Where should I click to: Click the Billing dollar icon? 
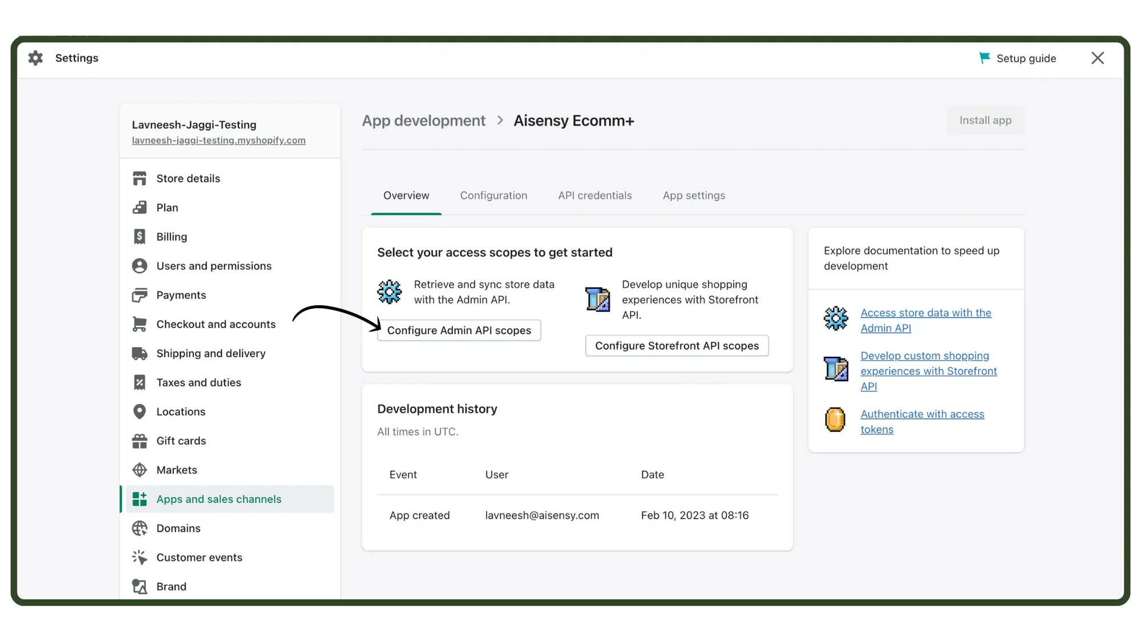(x=140, y=236)
